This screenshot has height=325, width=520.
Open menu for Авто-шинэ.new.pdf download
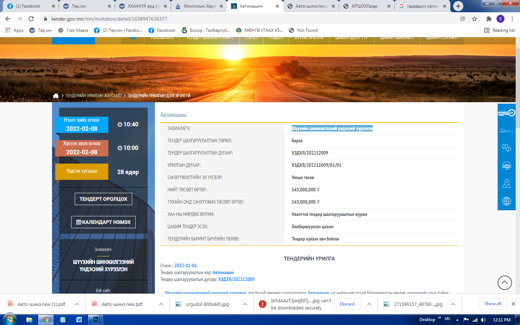tap(161, 304)
